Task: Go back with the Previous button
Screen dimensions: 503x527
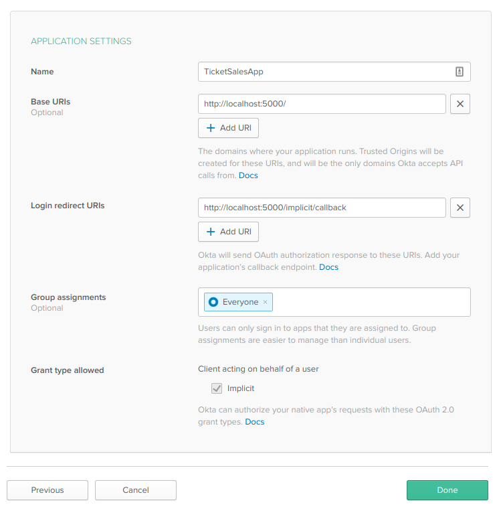Action: tap(47, 490)
